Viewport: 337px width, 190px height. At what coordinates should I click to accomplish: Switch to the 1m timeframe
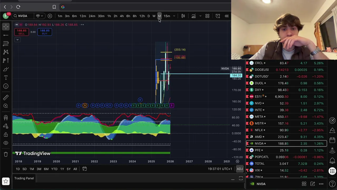tap(60, 16)
